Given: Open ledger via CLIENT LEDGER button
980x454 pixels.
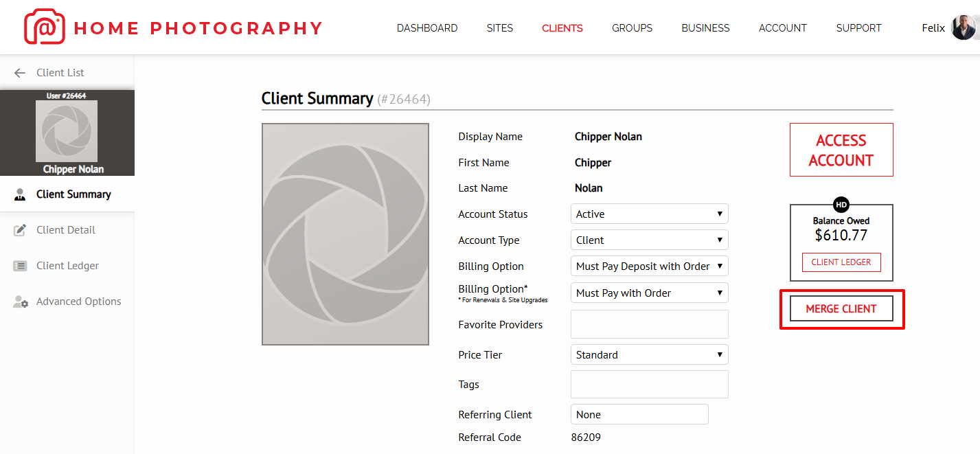Looking at the screenshot, I should point(841,262).
